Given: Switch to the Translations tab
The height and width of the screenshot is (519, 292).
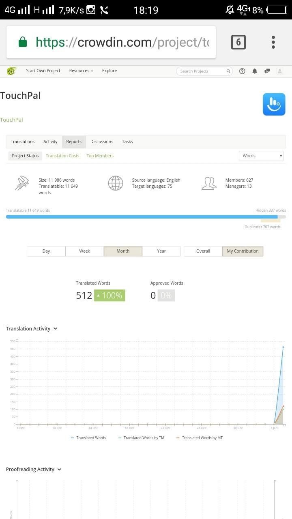Looking at the screenshot, I should tap(23, 142).
